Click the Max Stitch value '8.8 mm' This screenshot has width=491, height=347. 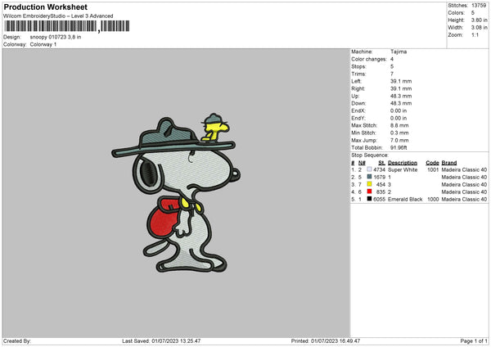(399, 125)
